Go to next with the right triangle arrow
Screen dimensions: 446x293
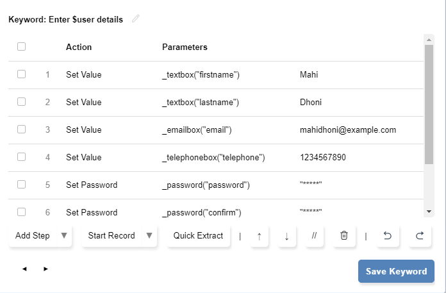coord(45,269)
